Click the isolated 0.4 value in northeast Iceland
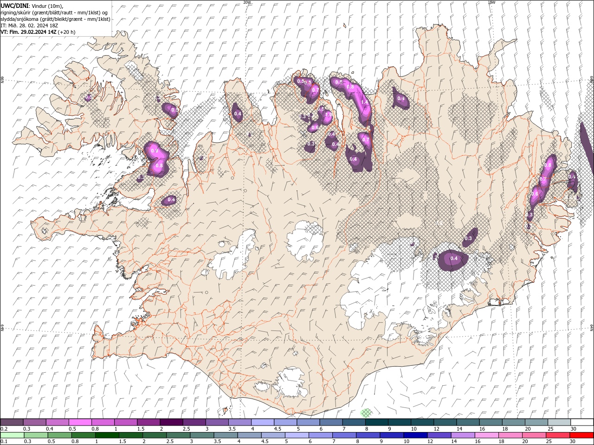This screenshot has width=594, height=445. (401, 98)
